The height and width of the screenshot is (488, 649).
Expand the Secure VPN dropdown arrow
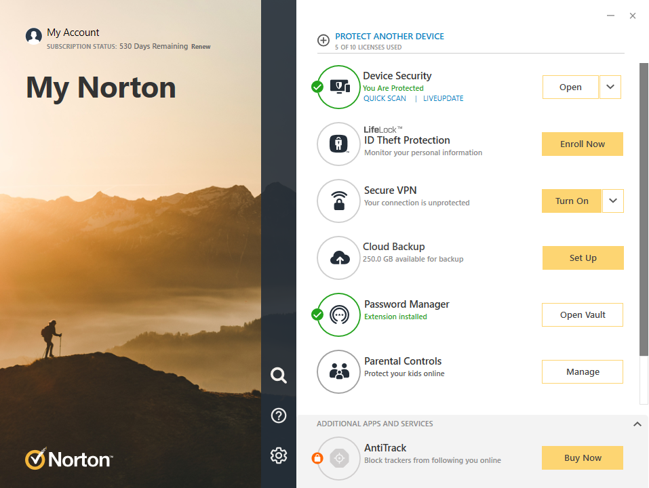(x=612, y=201)
